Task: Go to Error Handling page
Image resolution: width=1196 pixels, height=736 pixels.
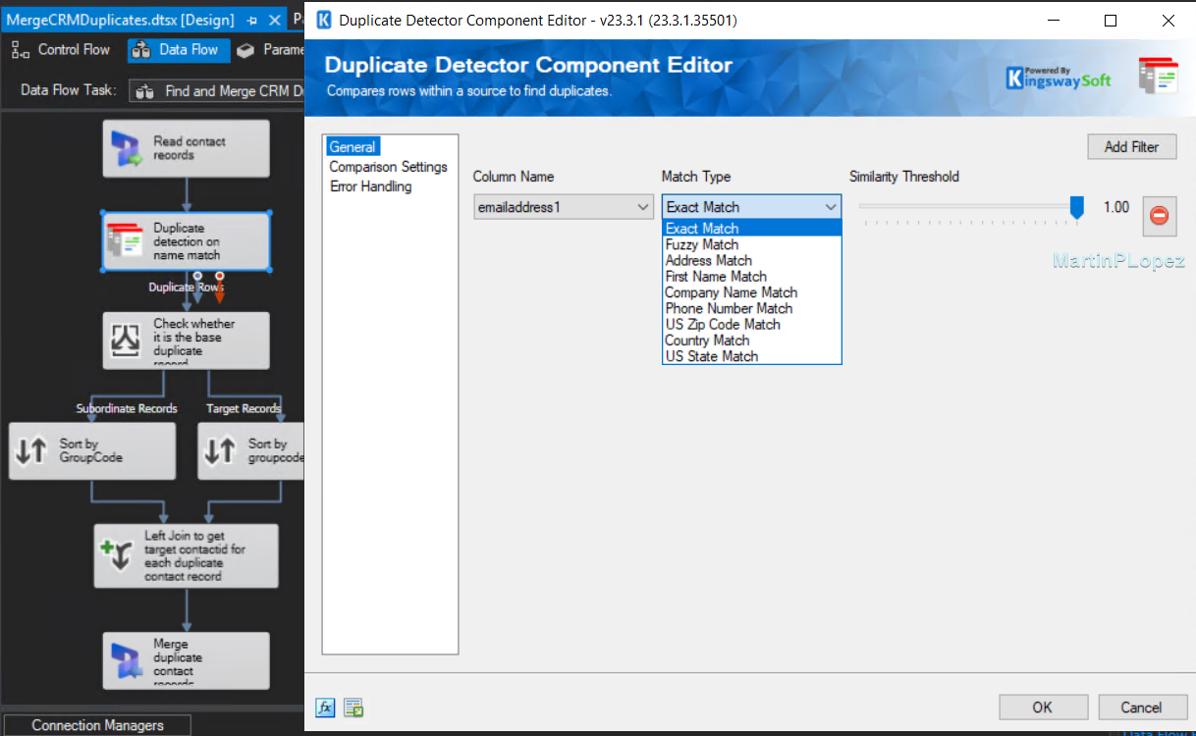Action: pyautogui.click(x=370, y=186)
